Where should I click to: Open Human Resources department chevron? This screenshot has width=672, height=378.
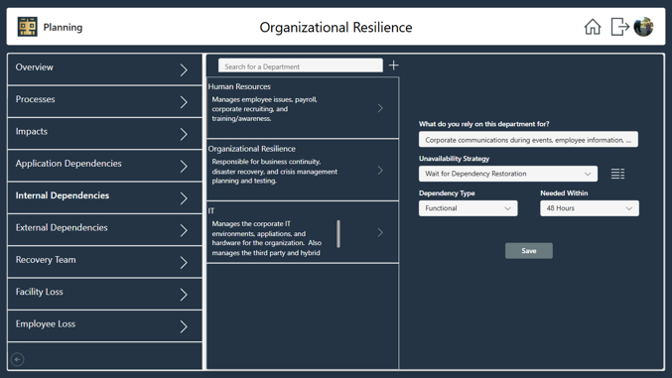[380, 108]
